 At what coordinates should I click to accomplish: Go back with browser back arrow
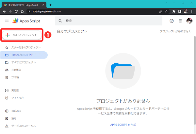pyautogui.click(x=4, y=11)
